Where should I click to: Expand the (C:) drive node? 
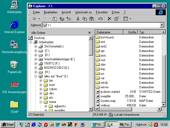[x=36, y=51]
